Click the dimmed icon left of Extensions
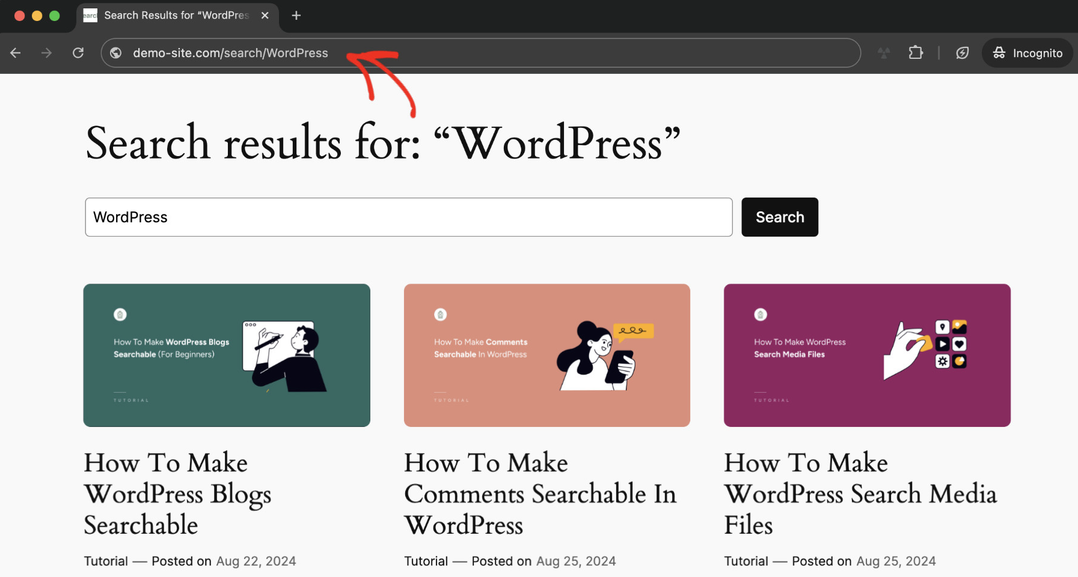This screenshot has width=1078, height=577. [884, 53]
